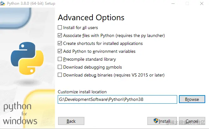Uncheck Associate files with Python

(x=60, y=35)
